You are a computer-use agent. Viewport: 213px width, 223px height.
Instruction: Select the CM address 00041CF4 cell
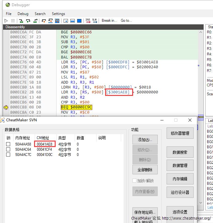click(44, 149)
